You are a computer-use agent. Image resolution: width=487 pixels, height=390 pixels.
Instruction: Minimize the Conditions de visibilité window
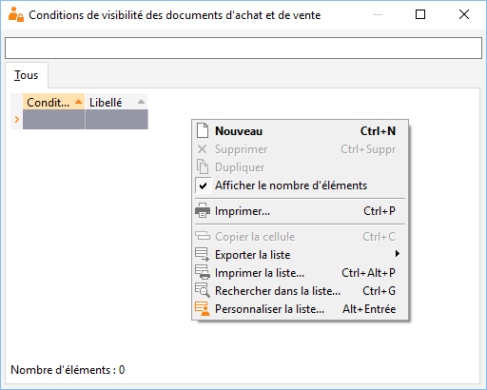point(378,14)
